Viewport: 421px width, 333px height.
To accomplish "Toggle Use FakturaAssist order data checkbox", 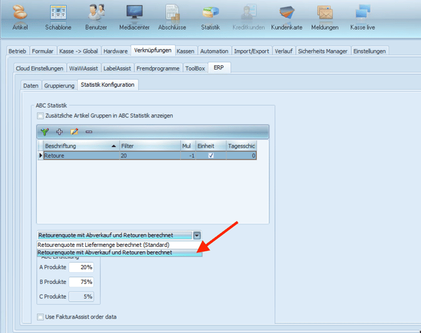I will click(40, 317).
